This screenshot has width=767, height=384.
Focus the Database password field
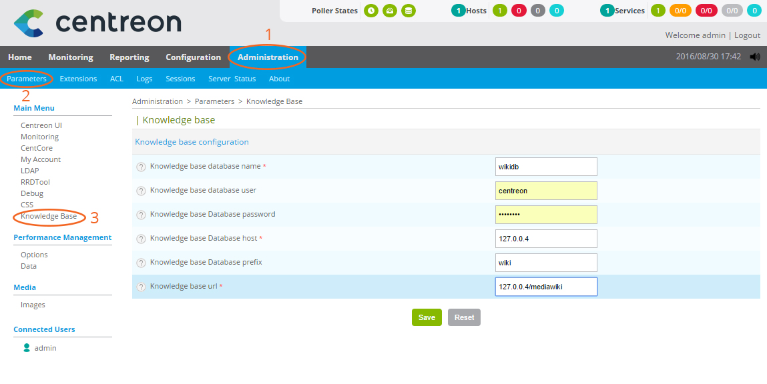coord(546,215)
